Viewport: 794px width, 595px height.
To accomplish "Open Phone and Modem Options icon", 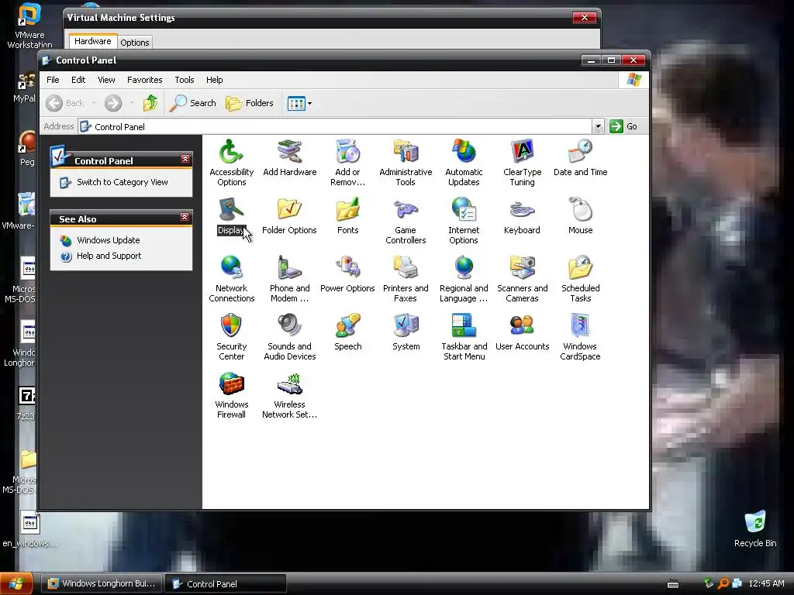I will pos(290,279).
